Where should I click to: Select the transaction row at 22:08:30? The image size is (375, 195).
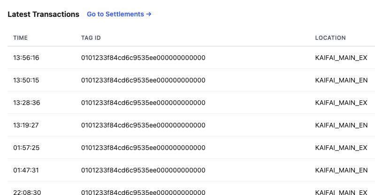tap(191, 188)
